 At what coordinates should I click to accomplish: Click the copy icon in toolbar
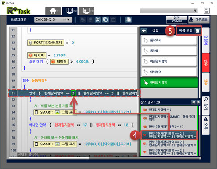[x=106, y=20]
